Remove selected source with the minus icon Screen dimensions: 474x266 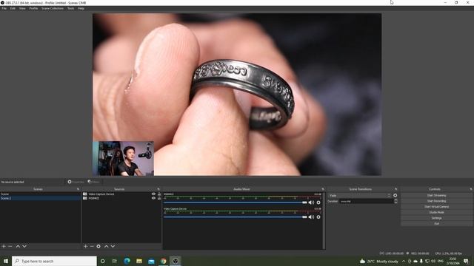pyautogui.click(x=92, y=246)
